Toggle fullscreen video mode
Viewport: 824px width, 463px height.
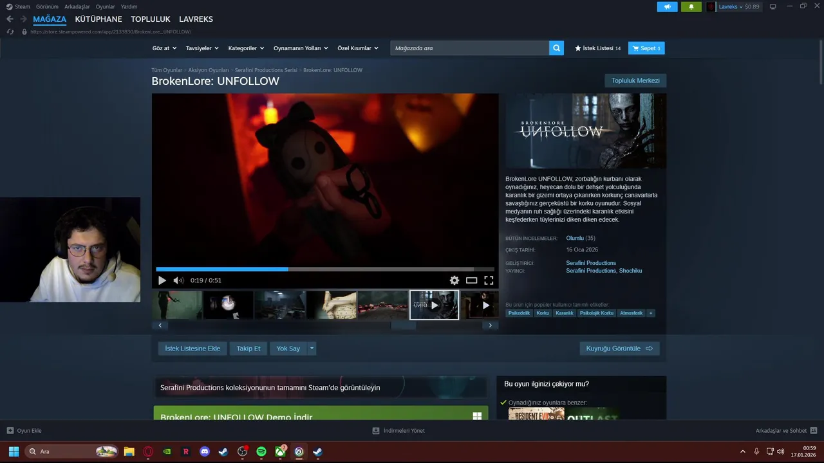pos(489,280)
